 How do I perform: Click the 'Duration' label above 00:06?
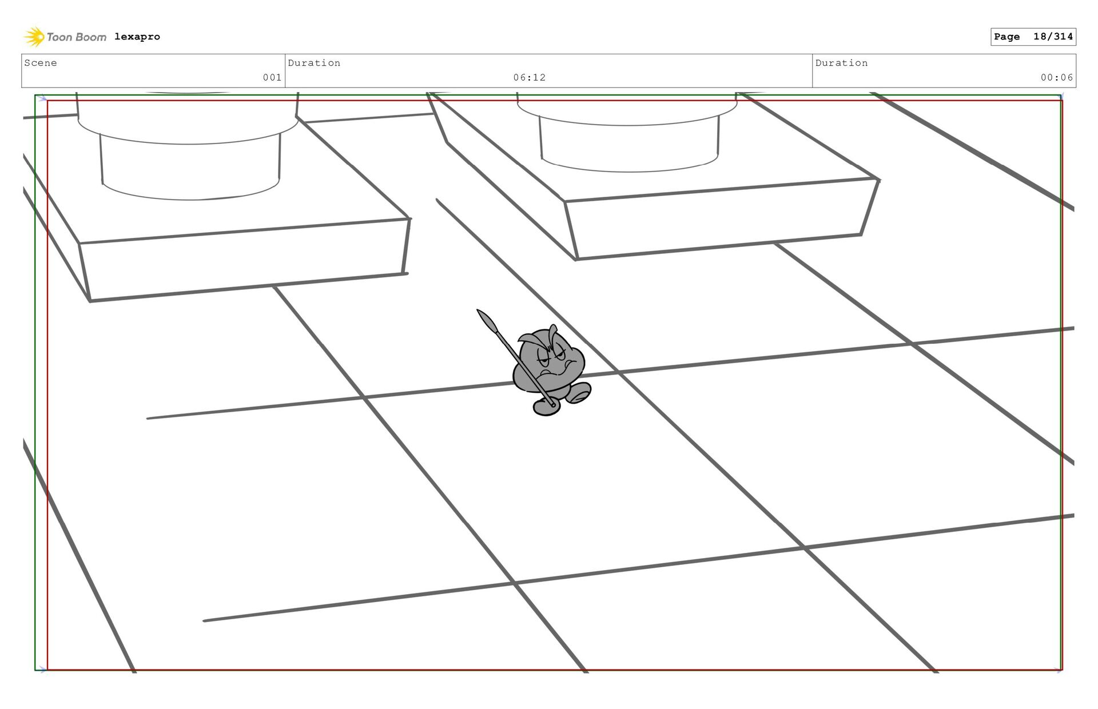841,63
